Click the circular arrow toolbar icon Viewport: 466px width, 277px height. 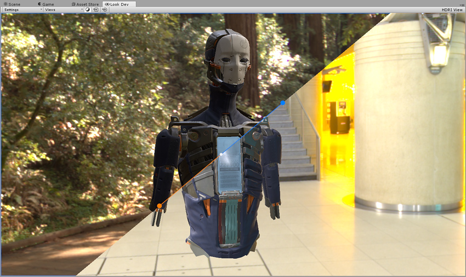click(104, 10)
